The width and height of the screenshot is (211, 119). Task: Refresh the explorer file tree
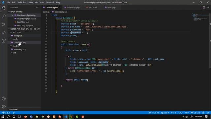click(35, 29)
